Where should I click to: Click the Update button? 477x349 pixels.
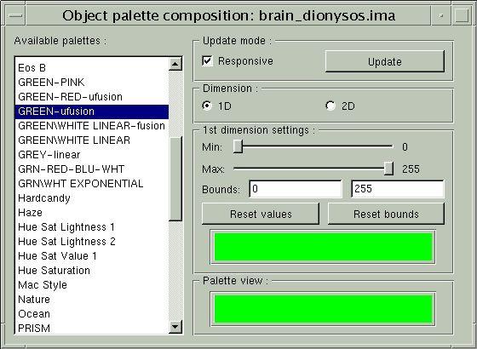coord(385,61)
